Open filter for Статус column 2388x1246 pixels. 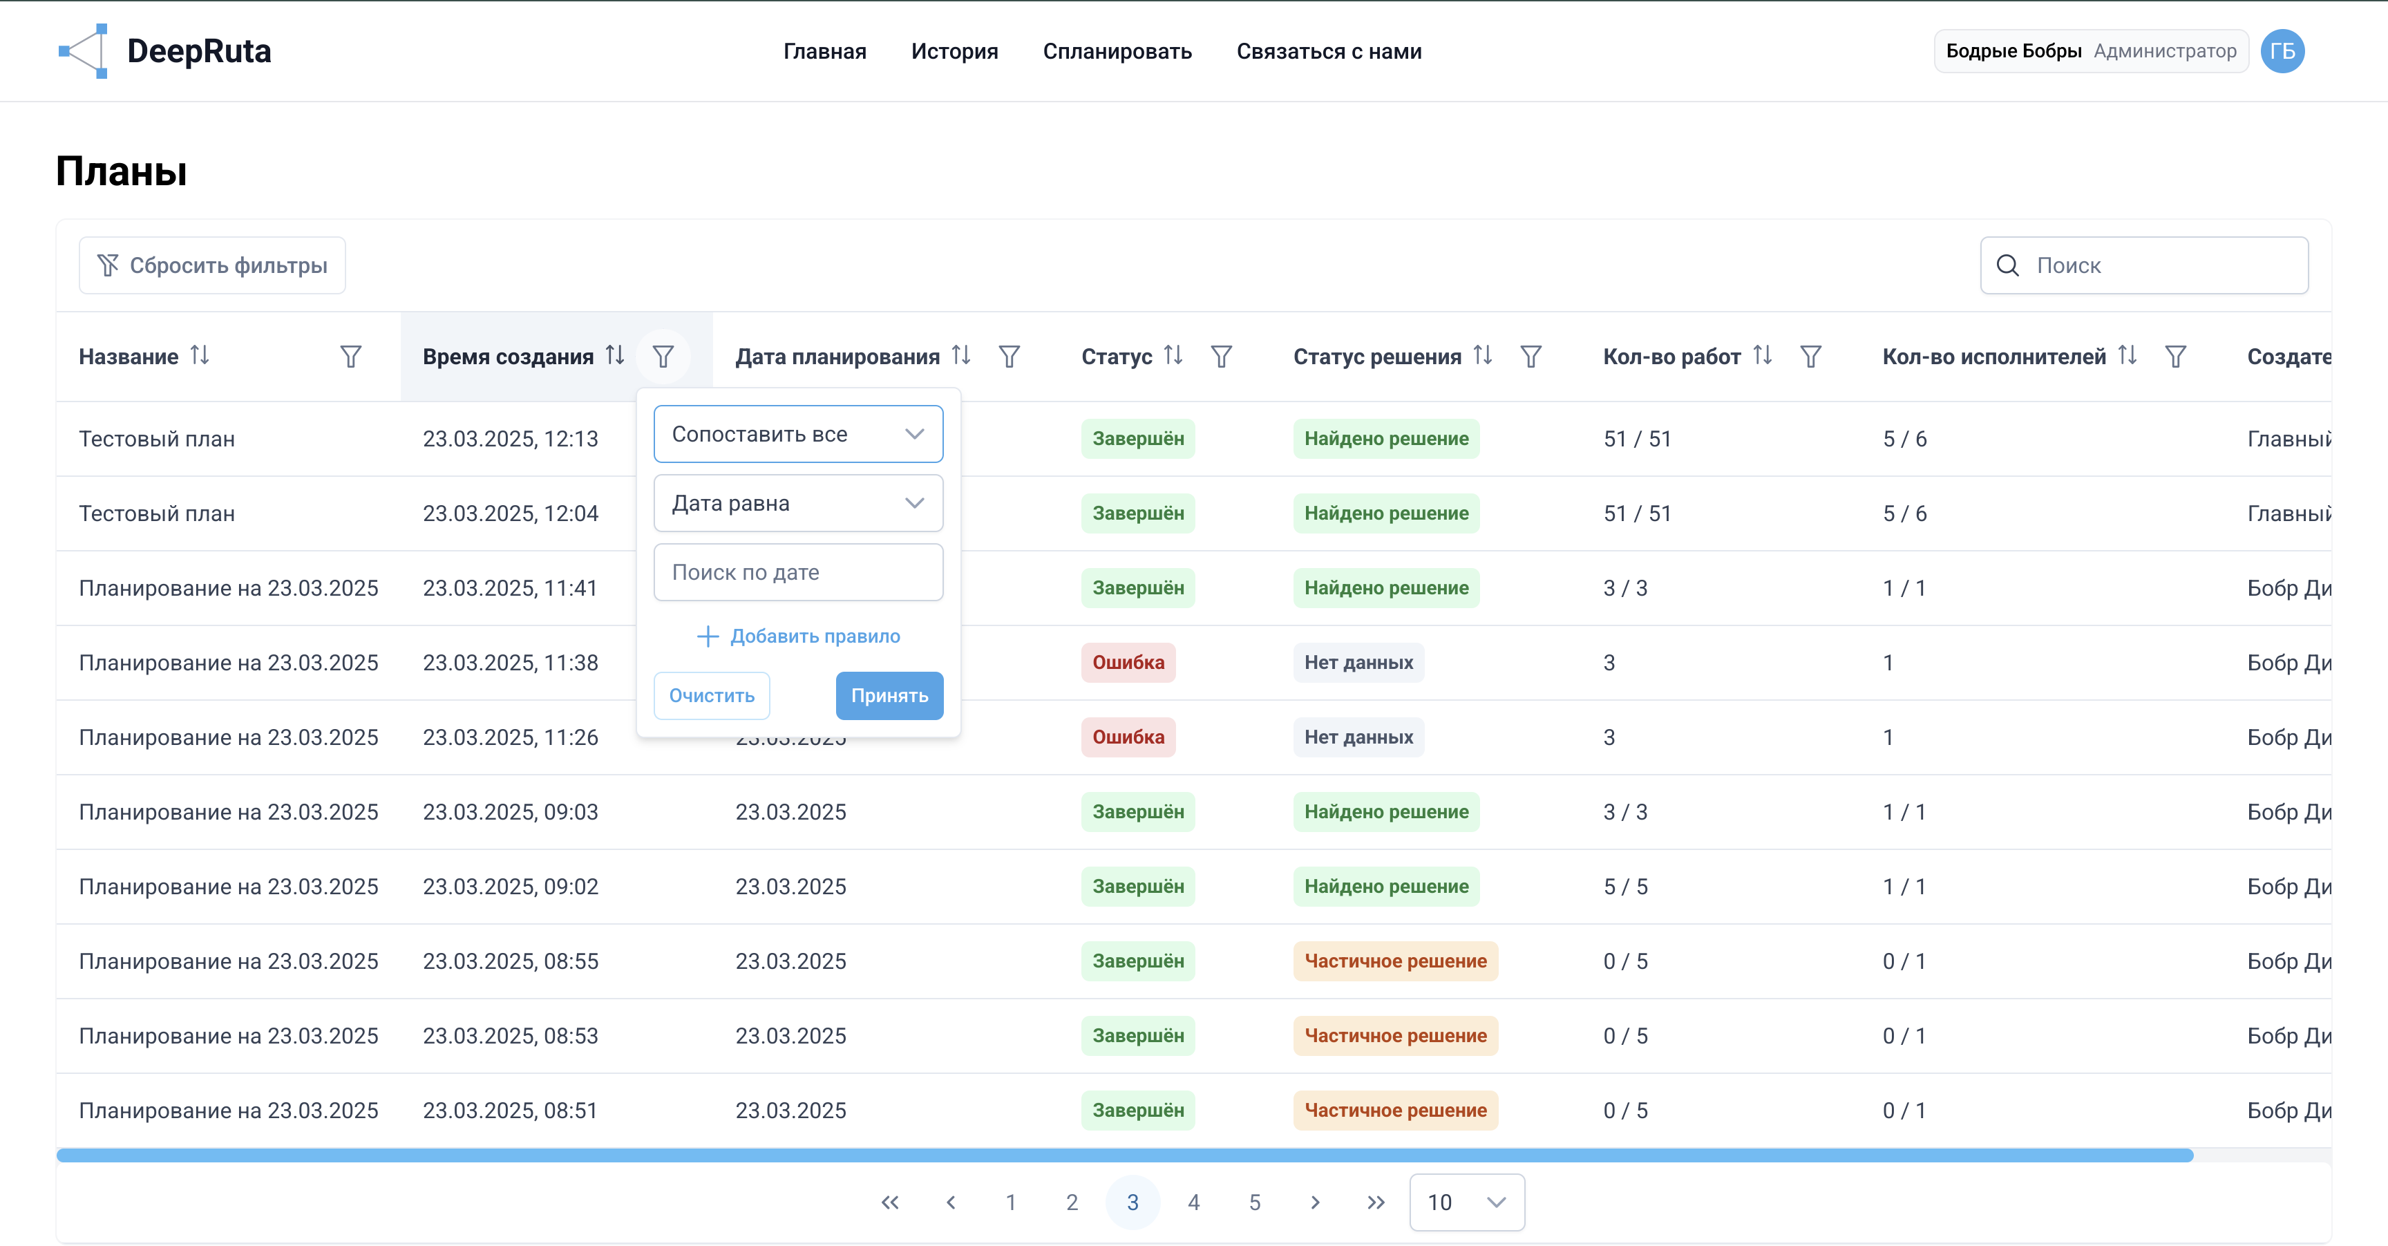[x=1222, y=357]
